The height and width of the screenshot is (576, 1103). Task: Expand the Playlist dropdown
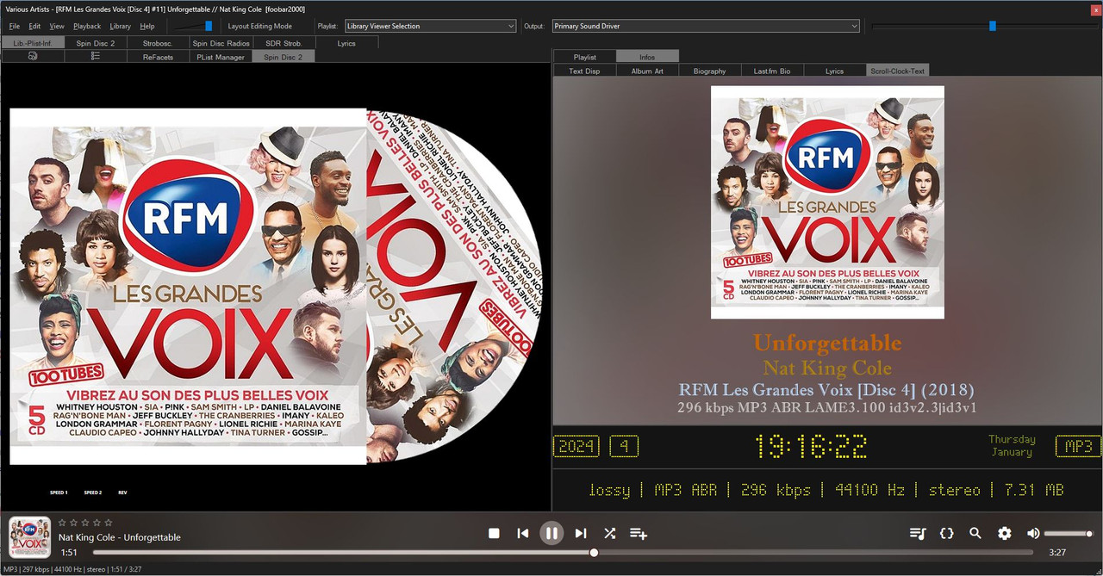(431, 26)
